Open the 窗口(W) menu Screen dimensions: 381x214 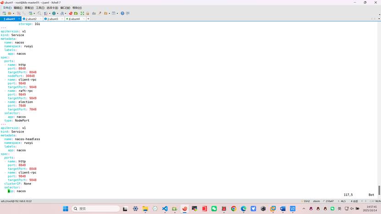coord(65,8)
